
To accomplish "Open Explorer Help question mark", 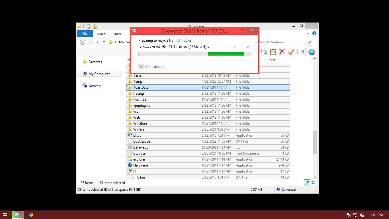I will [314, 34].
